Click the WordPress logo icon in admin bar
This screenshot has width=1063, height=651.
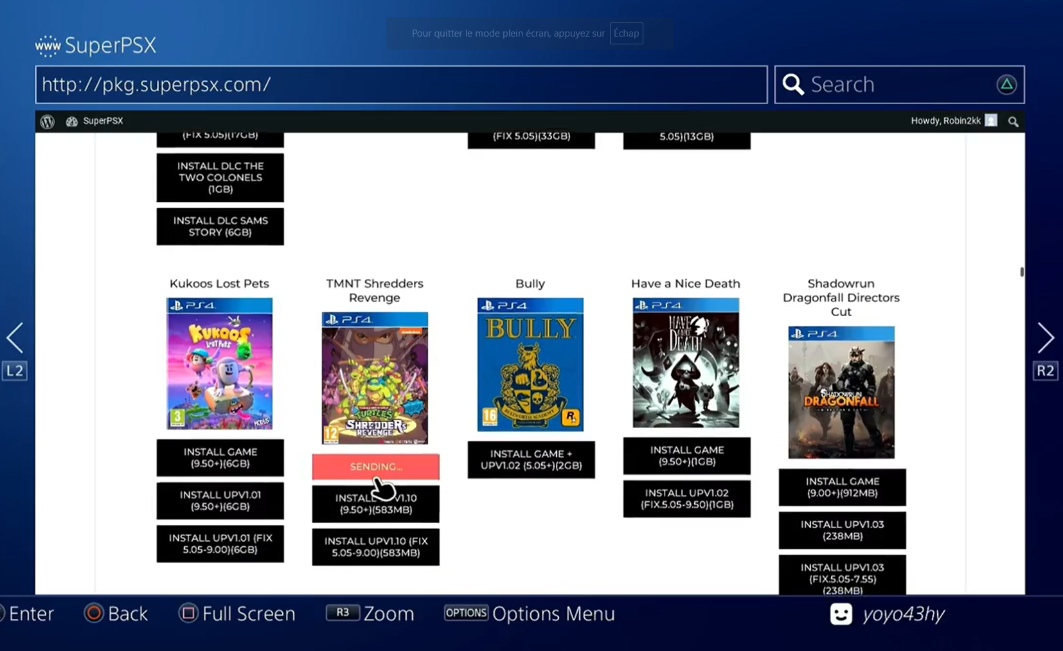coord(48,121)
